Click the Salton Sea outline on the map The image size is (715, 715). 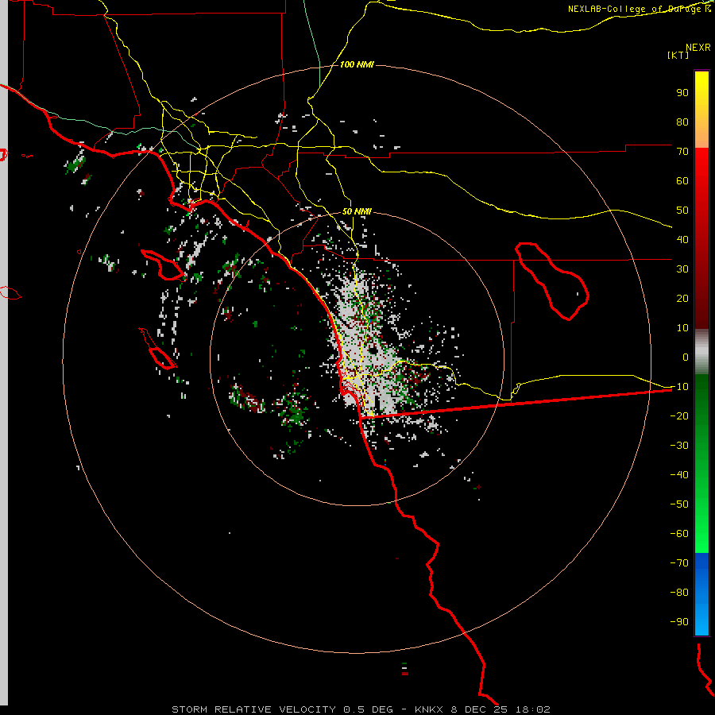(x=552, y=281)
